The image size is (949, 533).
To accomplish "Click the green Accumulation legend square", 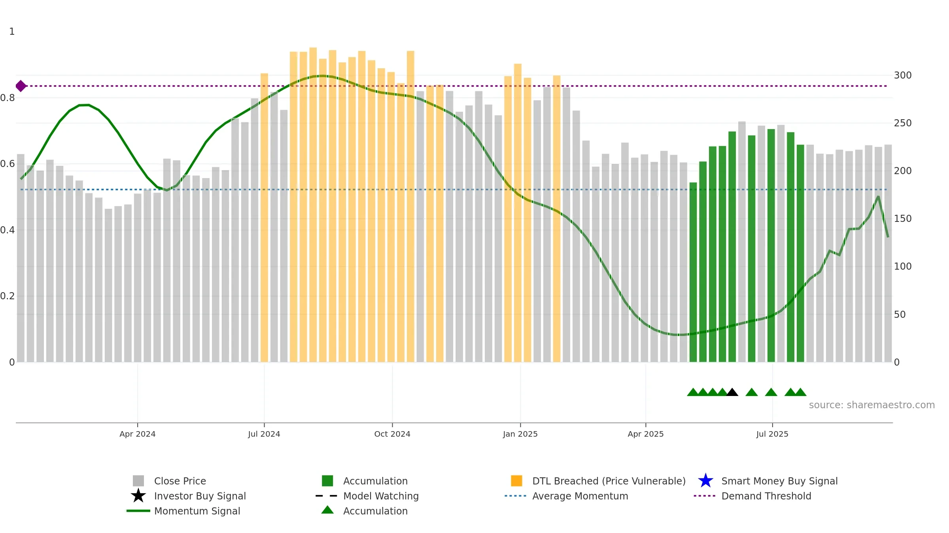I will pos(327,481).
